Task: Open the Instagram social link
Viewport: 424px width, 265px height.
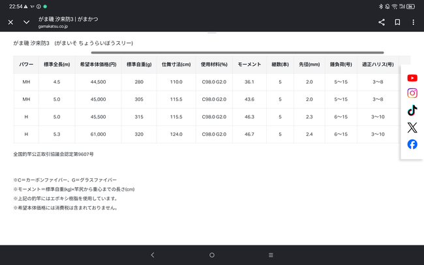Action: tap(412, 93)
